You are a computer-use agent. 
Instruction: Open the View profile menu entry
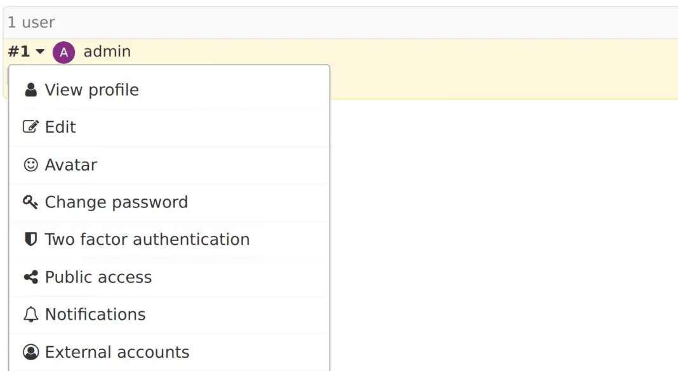coord(91,89)
